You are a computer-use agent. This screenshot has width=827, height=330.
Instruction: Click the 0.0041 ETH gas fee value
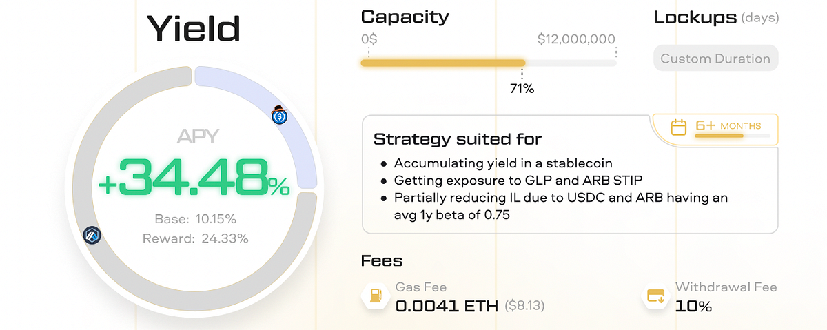coord(446,305)
